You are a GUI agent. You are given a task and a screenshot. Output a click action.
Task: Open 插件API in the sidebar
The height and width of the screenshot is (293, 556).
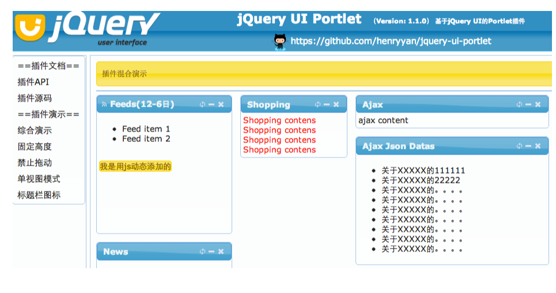33,82
